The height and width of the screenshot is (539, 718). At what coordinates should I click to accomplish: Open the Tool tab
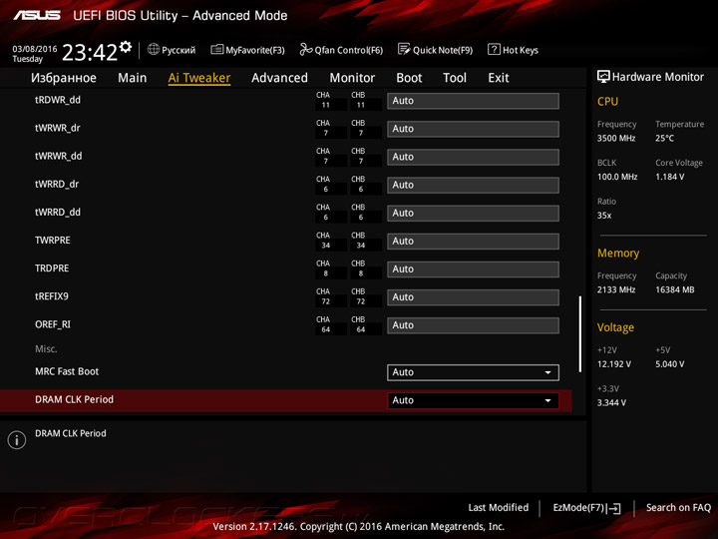click(455, 78)
